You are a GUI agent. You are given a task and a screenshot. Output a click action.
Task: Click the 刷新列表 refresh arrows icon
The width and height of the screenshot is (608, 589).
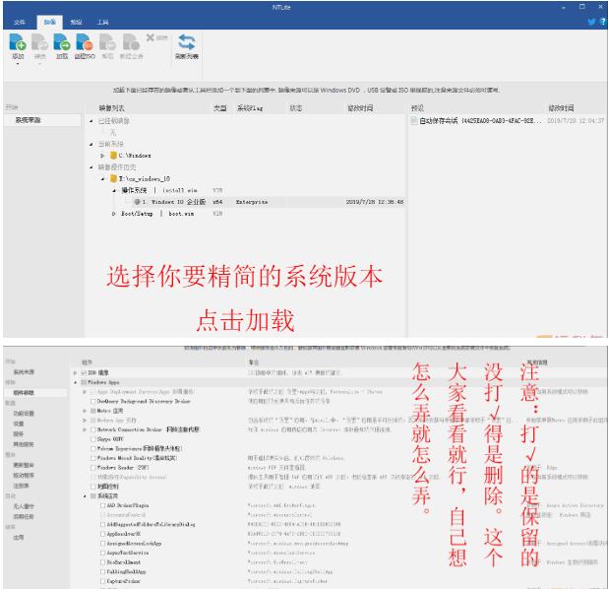[187, 42]
